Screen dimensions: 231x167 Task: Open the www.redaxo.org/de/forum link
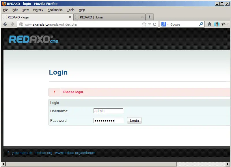(75, 153)
